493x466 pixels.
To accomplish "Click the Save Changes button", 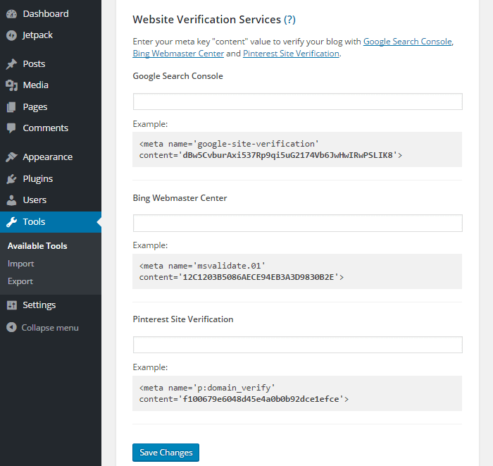I will (x=166, y=453).
